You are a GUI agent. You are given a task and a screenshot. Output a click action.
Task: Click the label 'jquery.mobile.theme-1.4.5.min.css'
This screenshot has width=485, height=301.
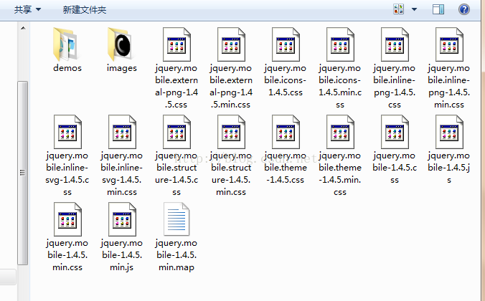[340, 173]
